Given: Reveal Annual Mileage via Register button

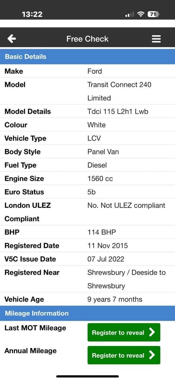Looking at the screenshot, I should [124, 355].
